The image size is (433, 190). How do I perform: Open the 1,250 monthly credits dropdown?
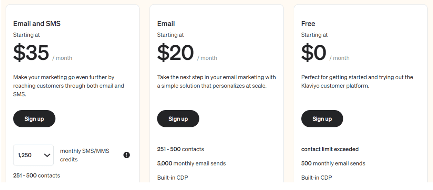coord(34,155)
